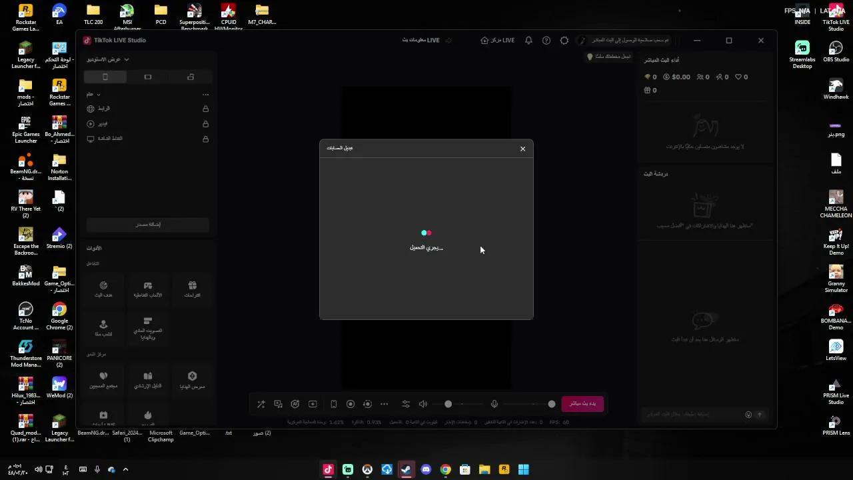This screenshot has width=853, height=480.
Task: Open the studio view dropdown
Action: (107, 59)
